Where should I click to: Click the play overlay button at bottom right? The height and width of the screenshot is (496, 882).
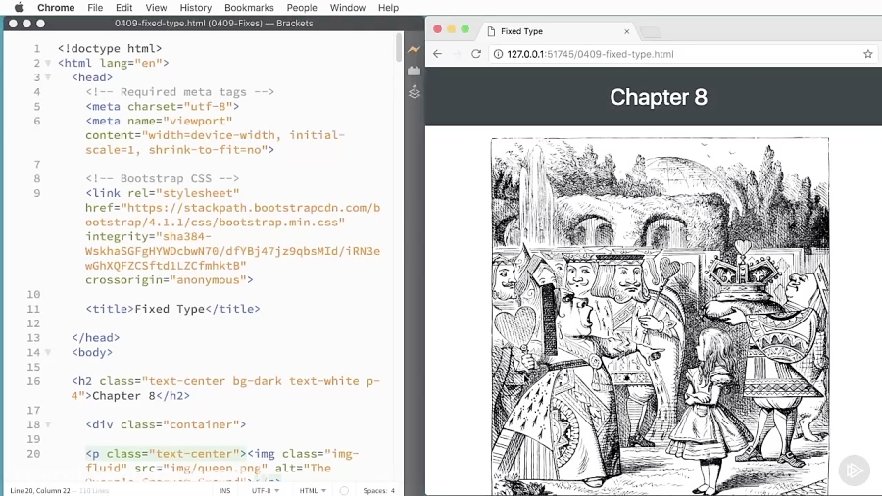[x=855, y=471]
